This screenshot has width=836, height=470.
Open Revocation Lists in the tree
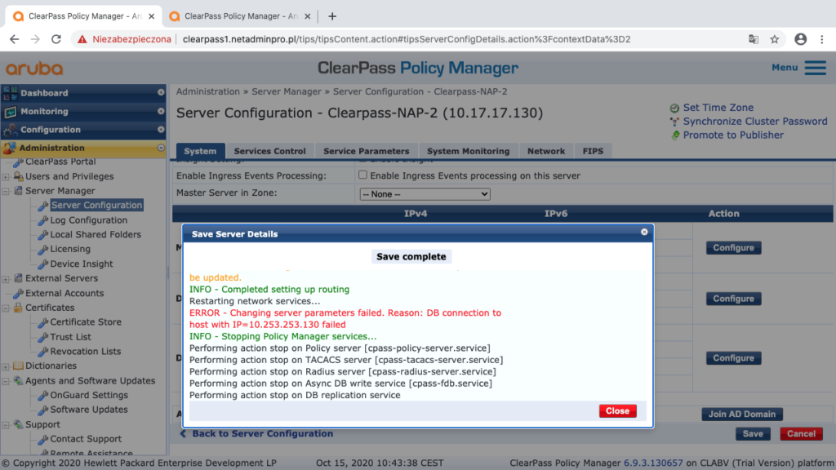85,351
